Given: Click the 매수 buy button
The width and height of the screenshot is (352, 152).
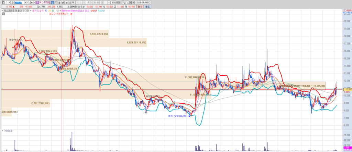Looking at the screenshot, I should [140, 7].
